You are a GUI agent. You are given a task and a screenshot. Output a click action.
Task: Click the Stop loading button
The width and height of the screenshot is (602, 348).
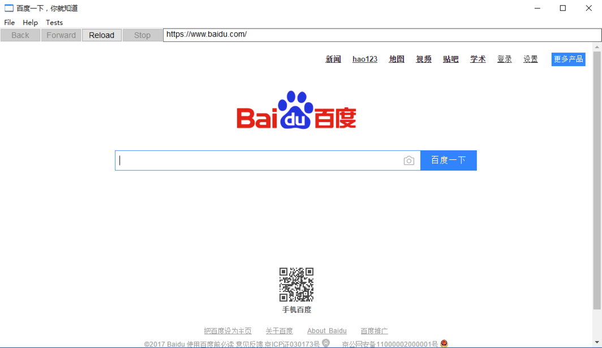click(x=143, y=35)
